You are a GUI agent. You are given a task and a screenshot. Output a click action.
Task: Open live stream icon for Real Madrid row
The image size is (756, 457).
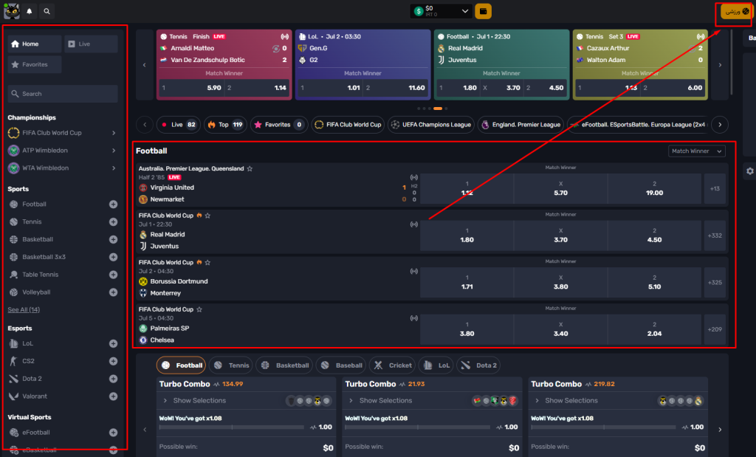click(413, 224)
